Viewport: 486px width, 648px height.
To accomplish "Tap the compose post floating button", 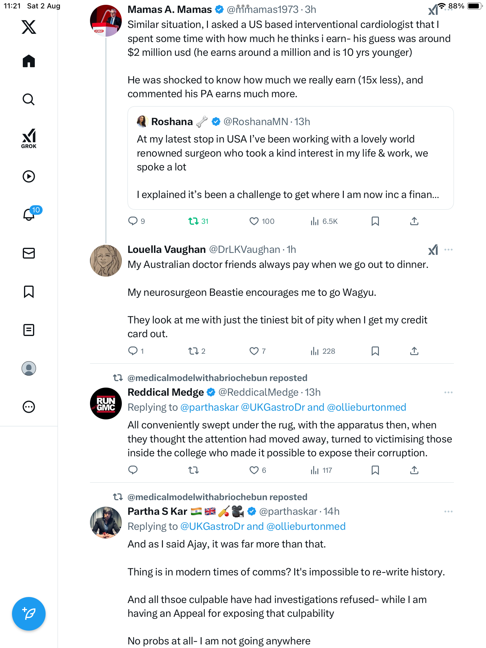I will pos(29,614).
